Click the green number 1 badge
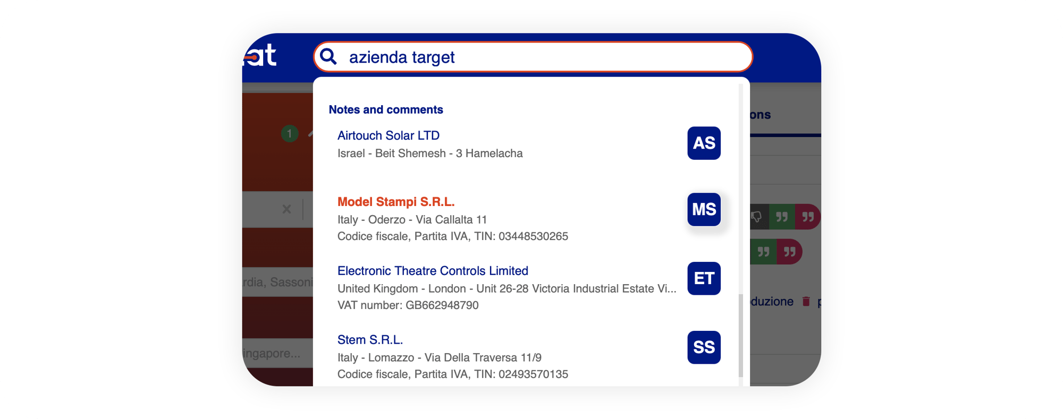 coord(290,133)
